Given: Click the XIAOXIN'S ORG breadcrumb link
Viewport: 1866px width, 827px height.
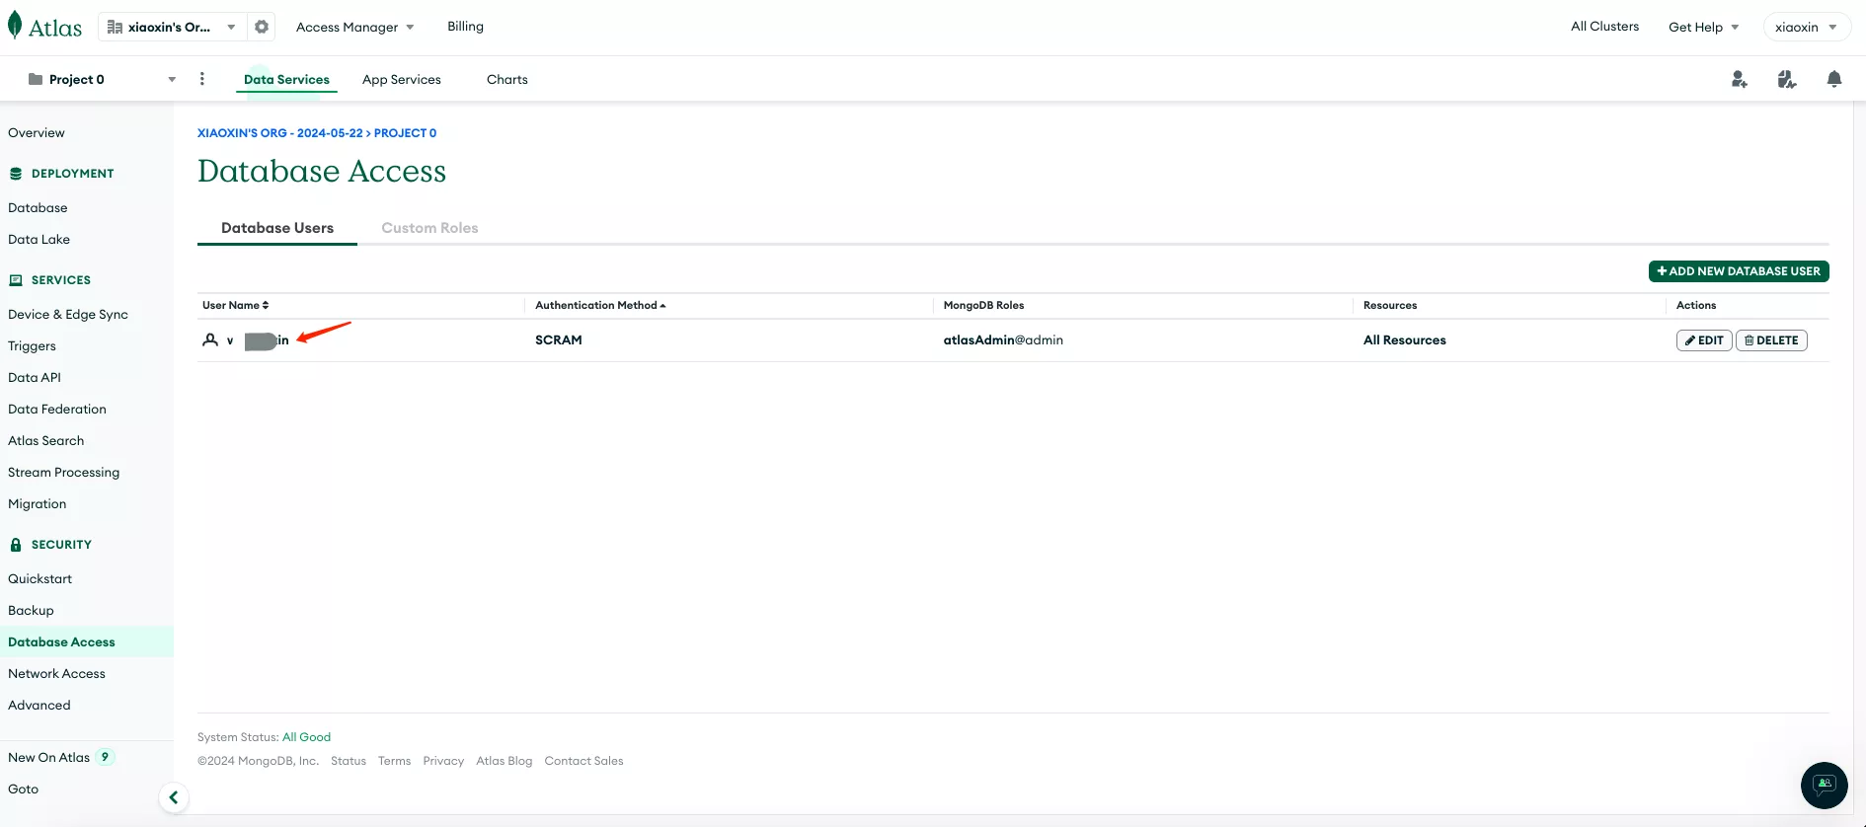Looking at the screenshot, I should 280,133.
